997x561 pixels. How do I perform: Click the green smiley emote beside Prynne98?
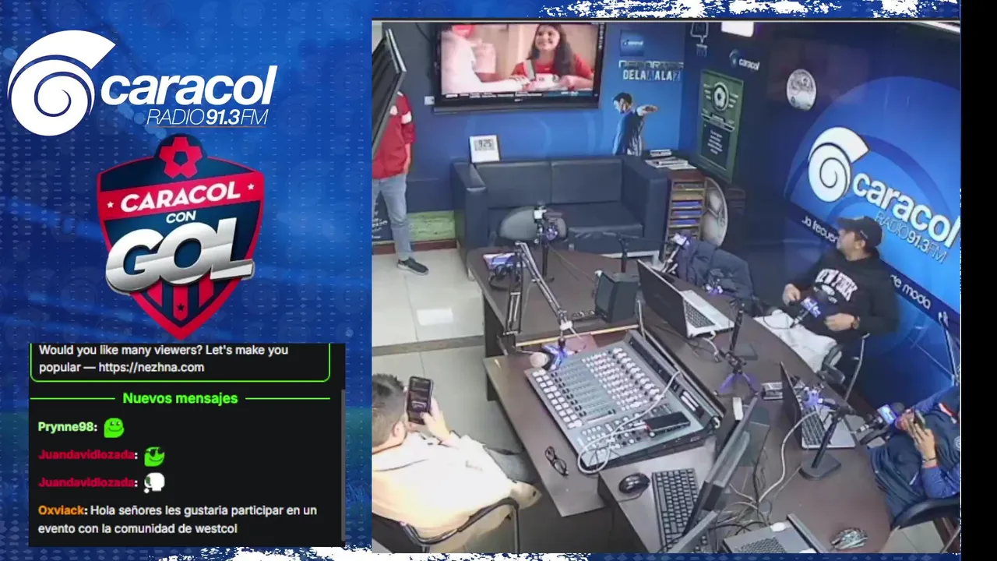tap(114, 427)
